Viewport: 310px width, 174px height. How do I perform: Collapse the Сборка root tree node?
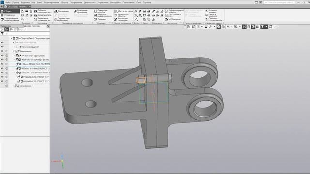click(x=11, y=38)
